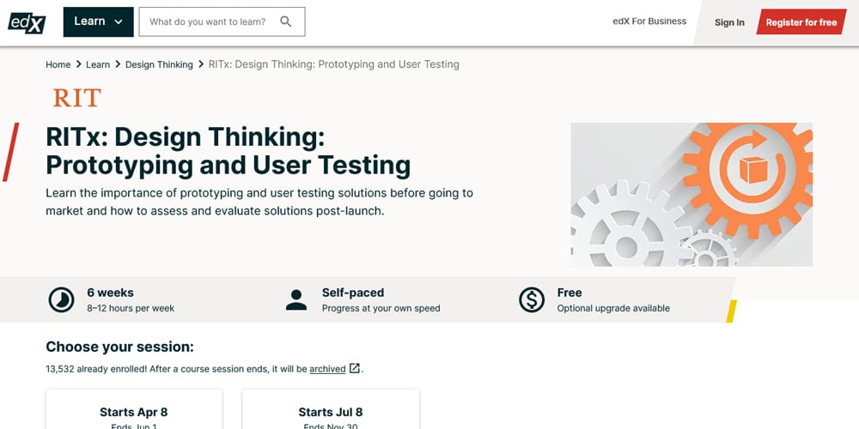Click the RIT institution logo
The height and width of the screenshot is (429, 859).
click(77, 98)
